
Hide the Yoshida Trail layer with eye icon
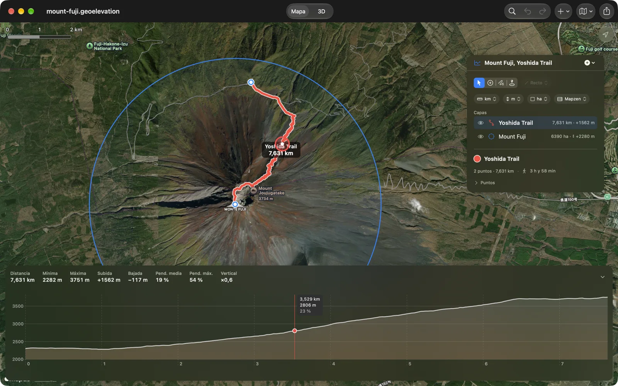coord(480,123)
